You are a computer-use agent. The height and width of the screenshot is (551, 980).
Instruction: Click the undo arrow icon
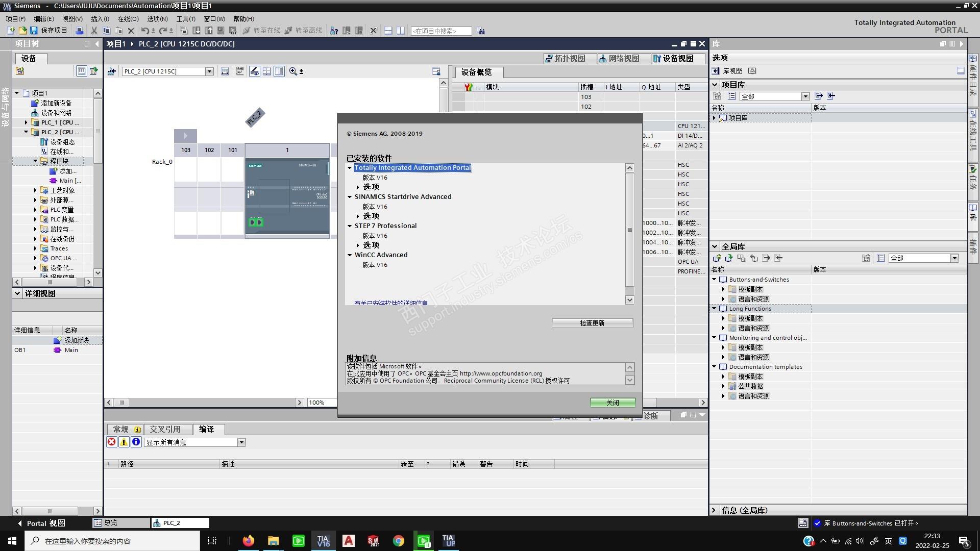click(x=145, y=31)
